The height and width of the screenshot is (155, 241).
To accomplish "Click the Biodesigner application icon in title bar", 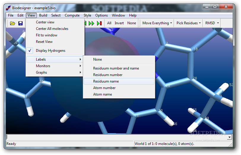I will pyautogui.click(x=8, y=8).
